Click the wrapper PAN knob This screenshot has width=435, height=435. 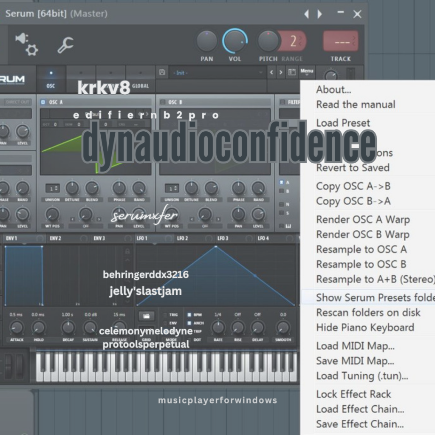[x=207, y=41]
